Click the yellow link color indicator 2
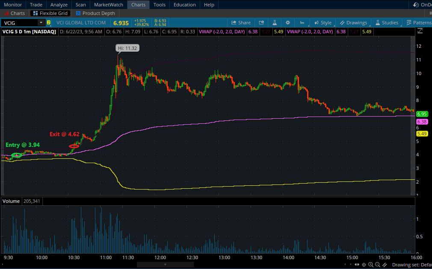Screen dimensions: 432x269 click(x=49, y=23)
